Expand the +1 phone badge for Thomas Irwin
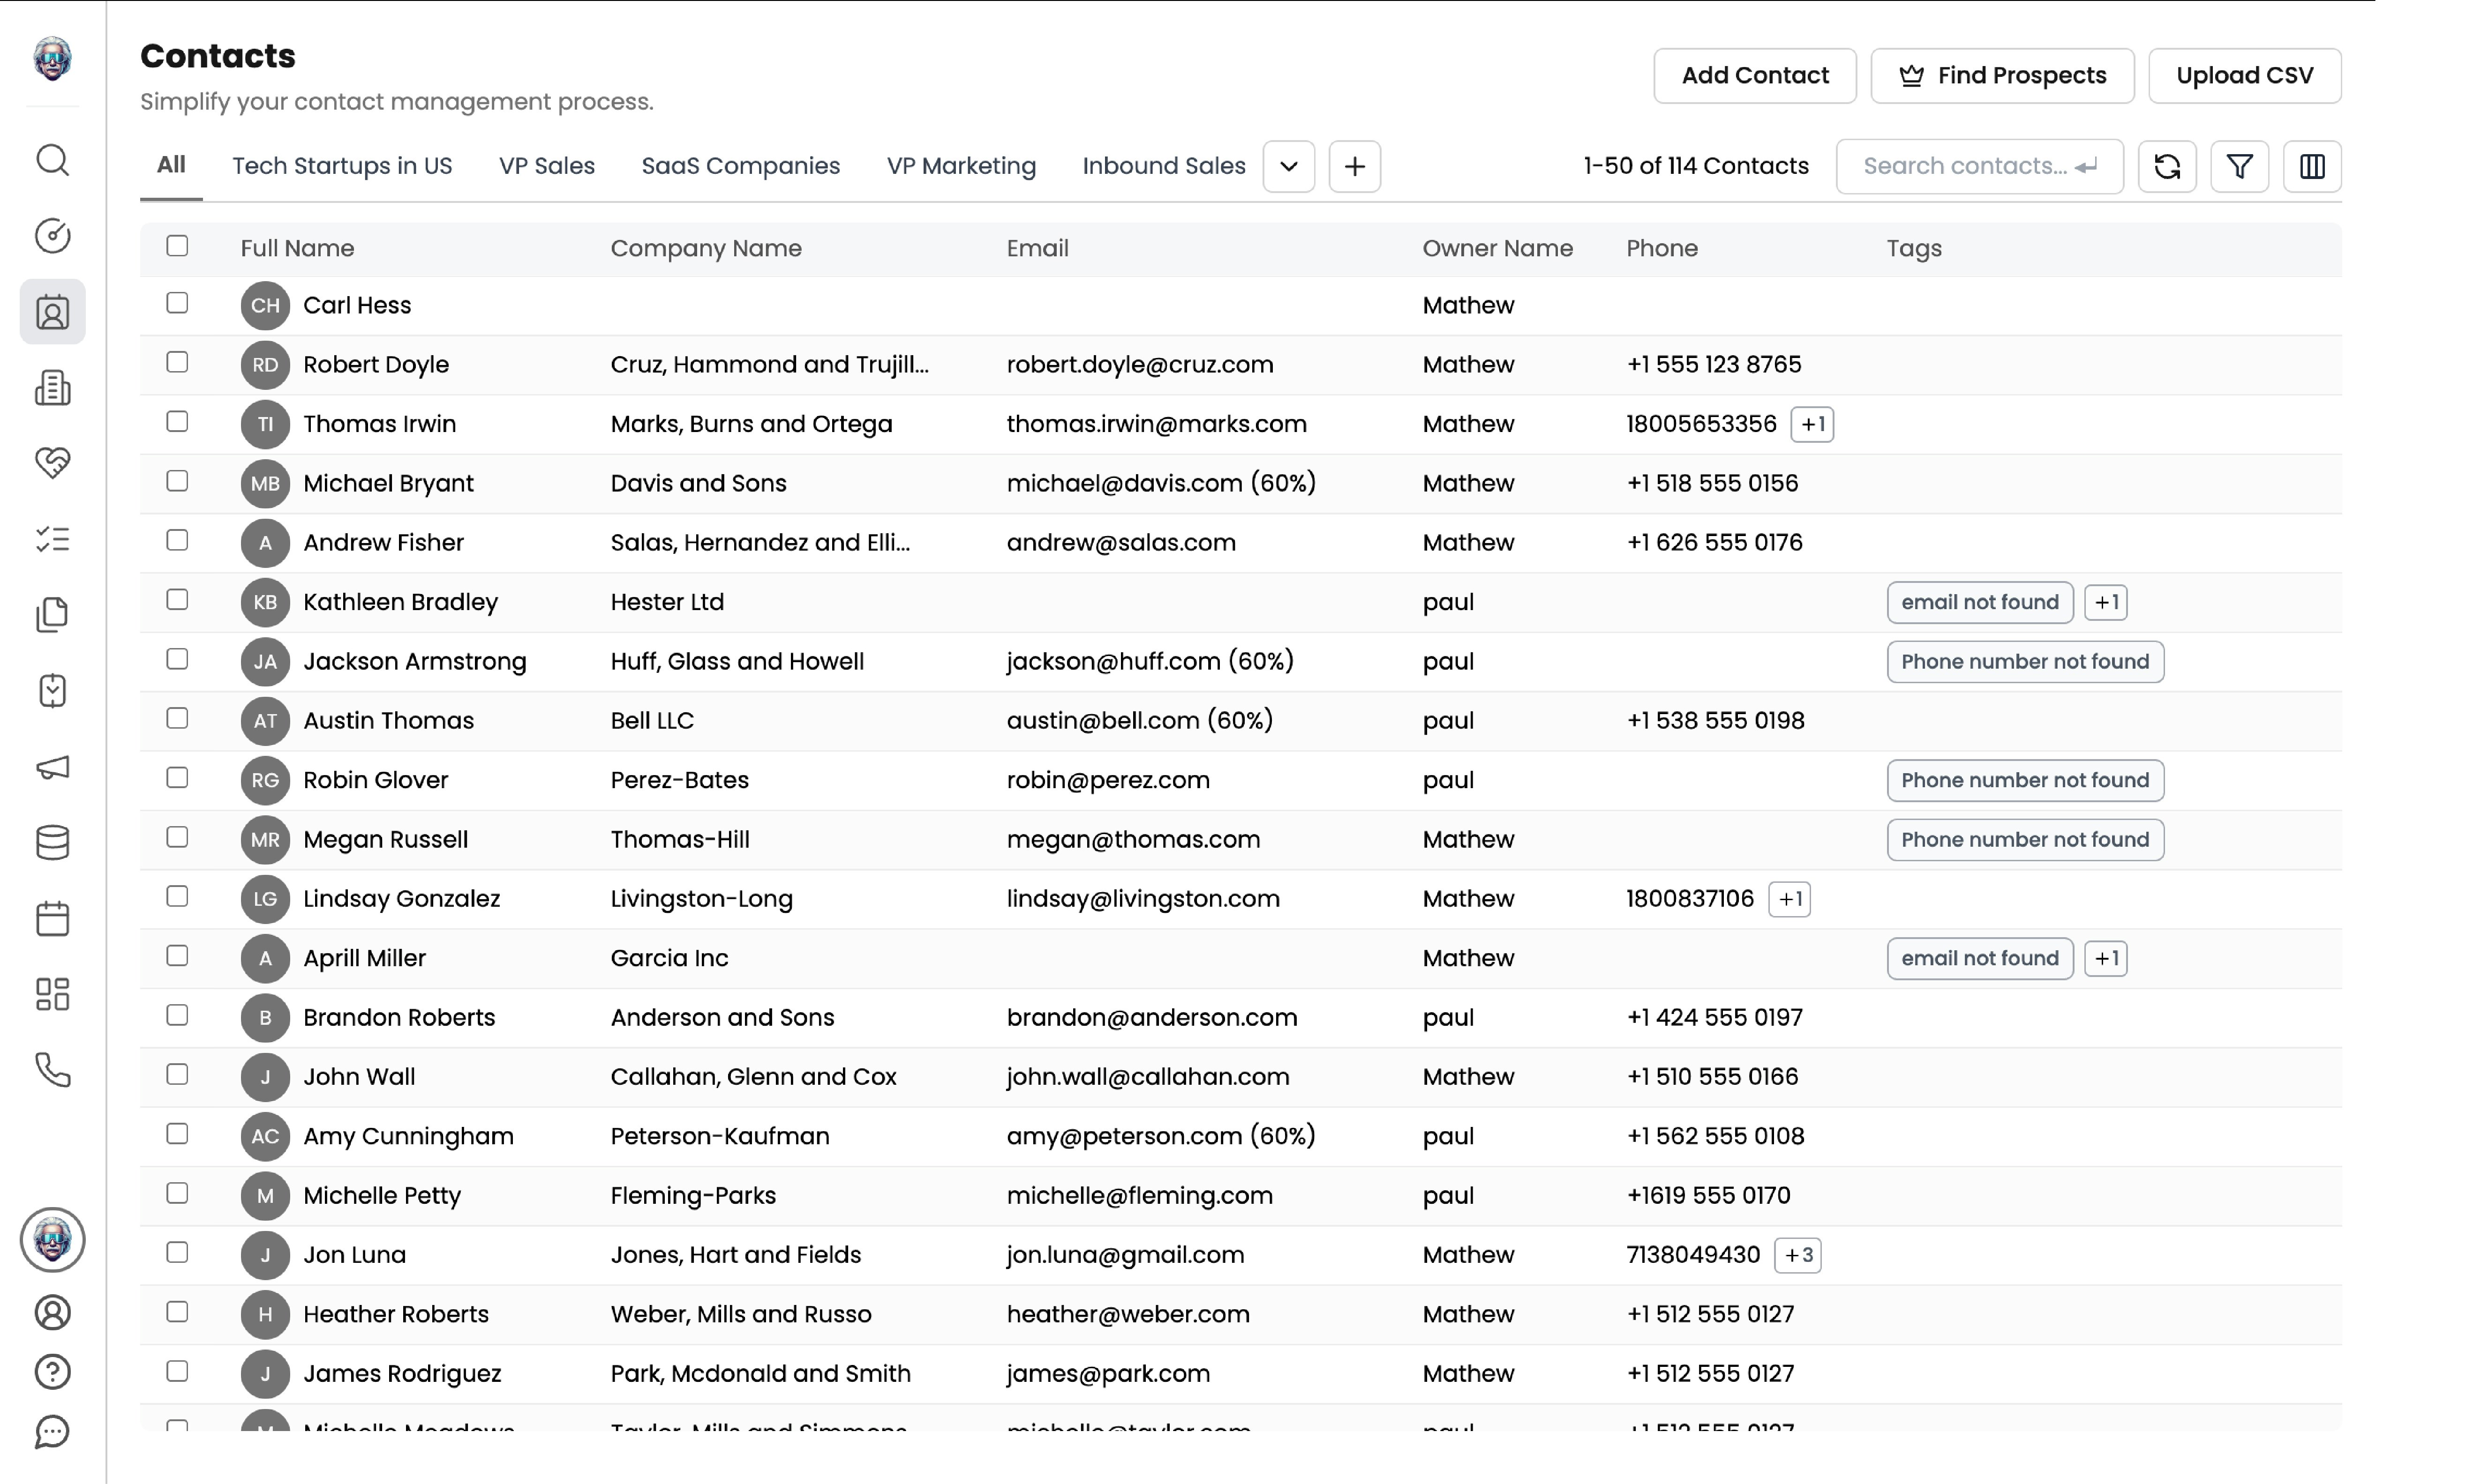2481x1484 pixels. 1813,424
